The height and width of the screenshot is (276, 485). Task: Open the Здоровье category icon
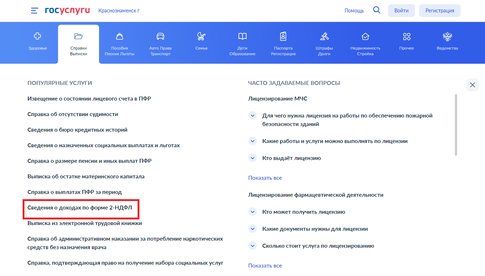tap(37, 36)
